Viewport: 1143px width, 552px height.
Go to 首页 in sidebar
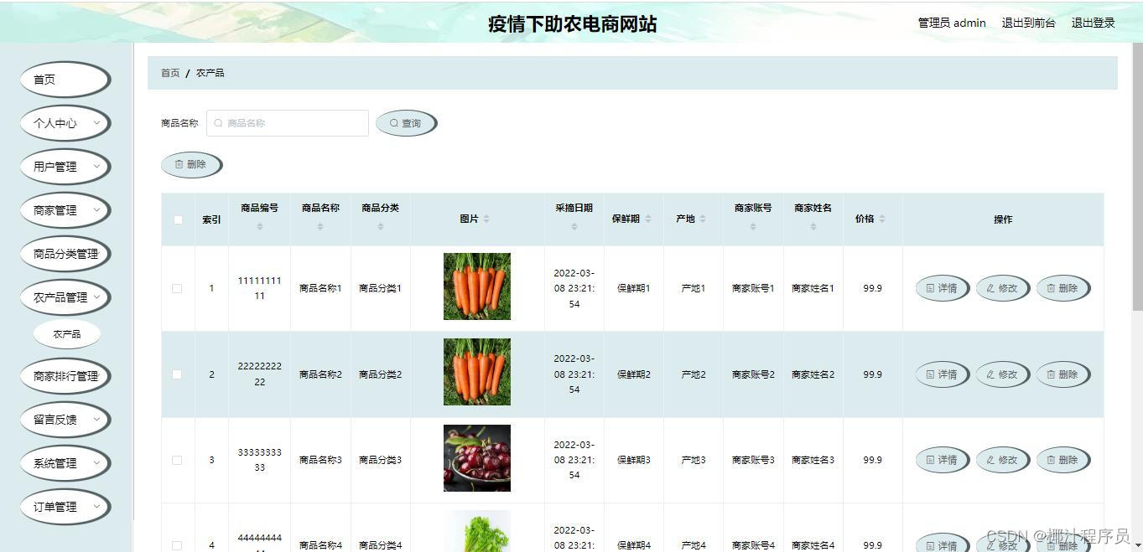click(x=65, y=80)
